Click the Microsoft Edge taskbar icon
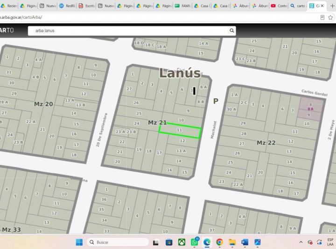Screen dimensions: 336x249 pos(207,242)
